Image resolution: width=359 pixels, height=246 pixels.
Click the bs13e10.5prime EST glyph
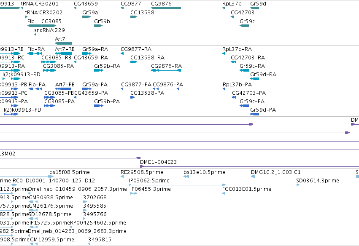click(186, 176)
